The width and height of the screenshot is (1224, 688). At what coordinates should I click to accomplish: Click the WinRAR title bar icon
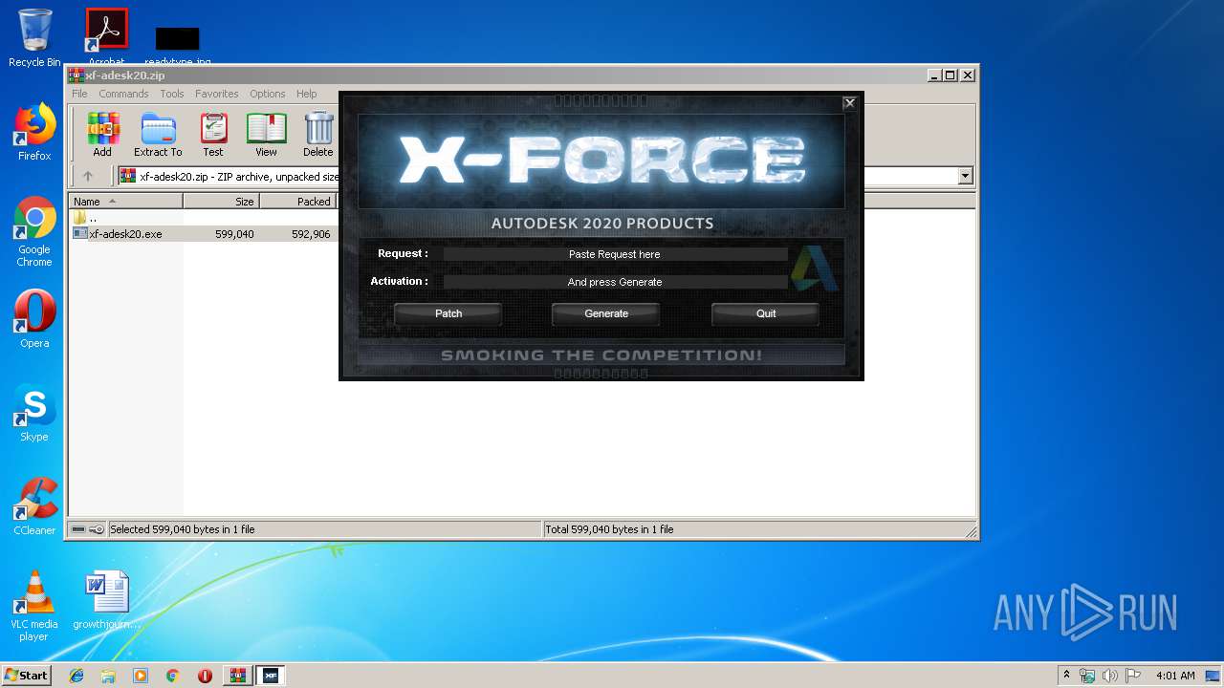pyautogui.click(x=76, y=75)
